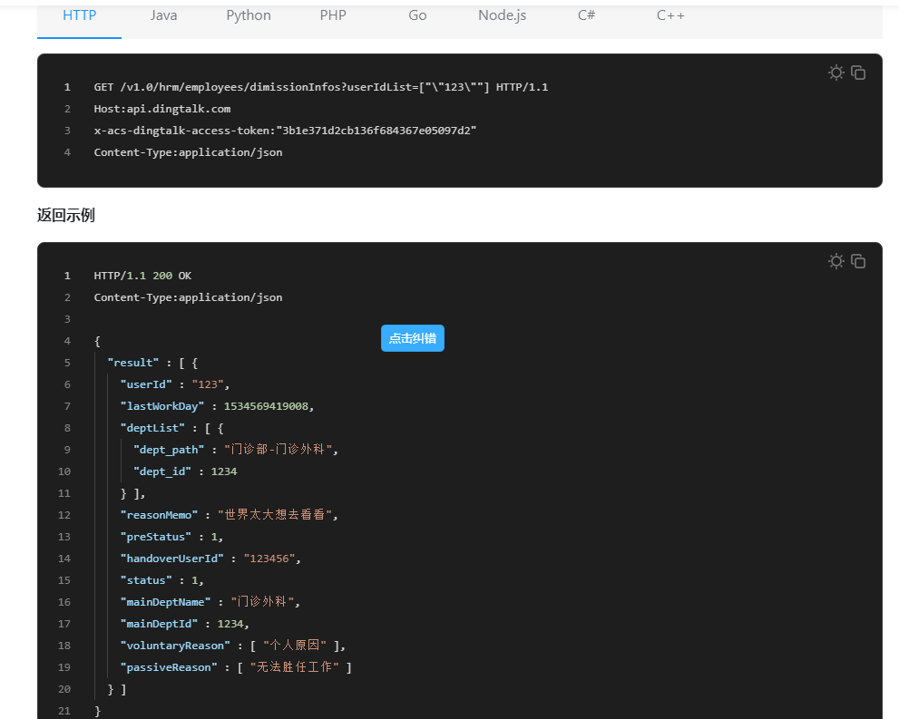Select the HTTP tab
The height and width of the screenshot is (719, 899).
click(79, 15)
